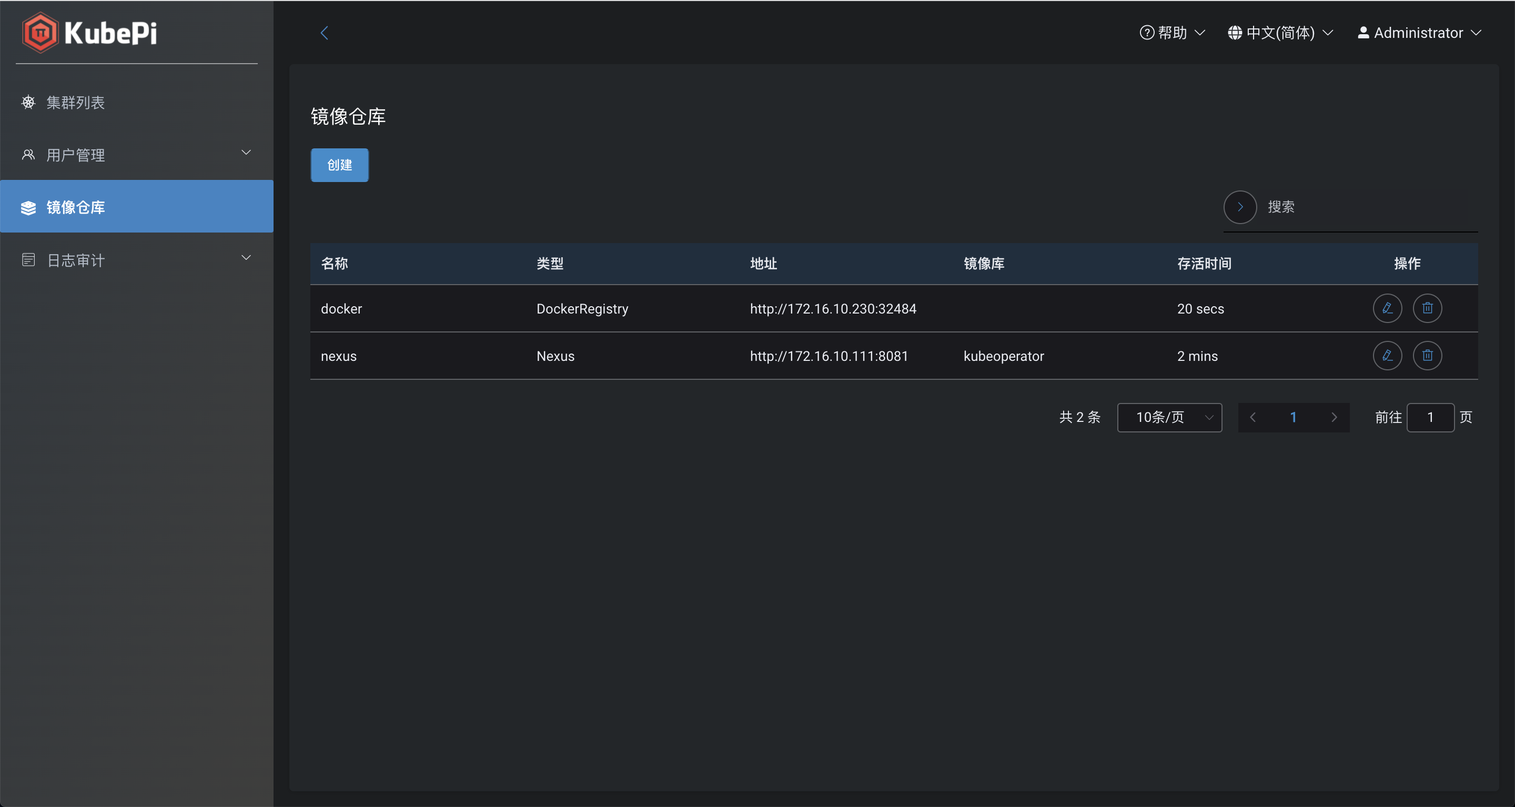The height and width of the screenshot is (807, 1515).
Task: Click the help question mark icon
Action: click(x=1146, y=33)
